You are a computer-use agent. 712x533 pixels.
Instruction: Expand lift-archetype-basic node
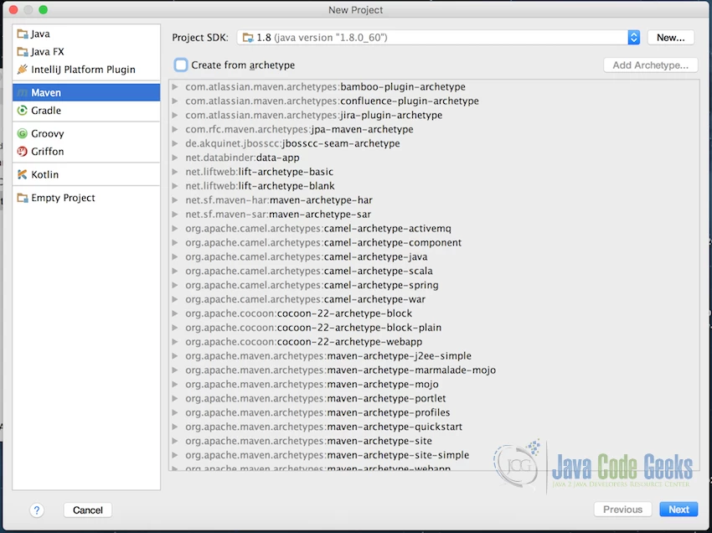(175, 171)
